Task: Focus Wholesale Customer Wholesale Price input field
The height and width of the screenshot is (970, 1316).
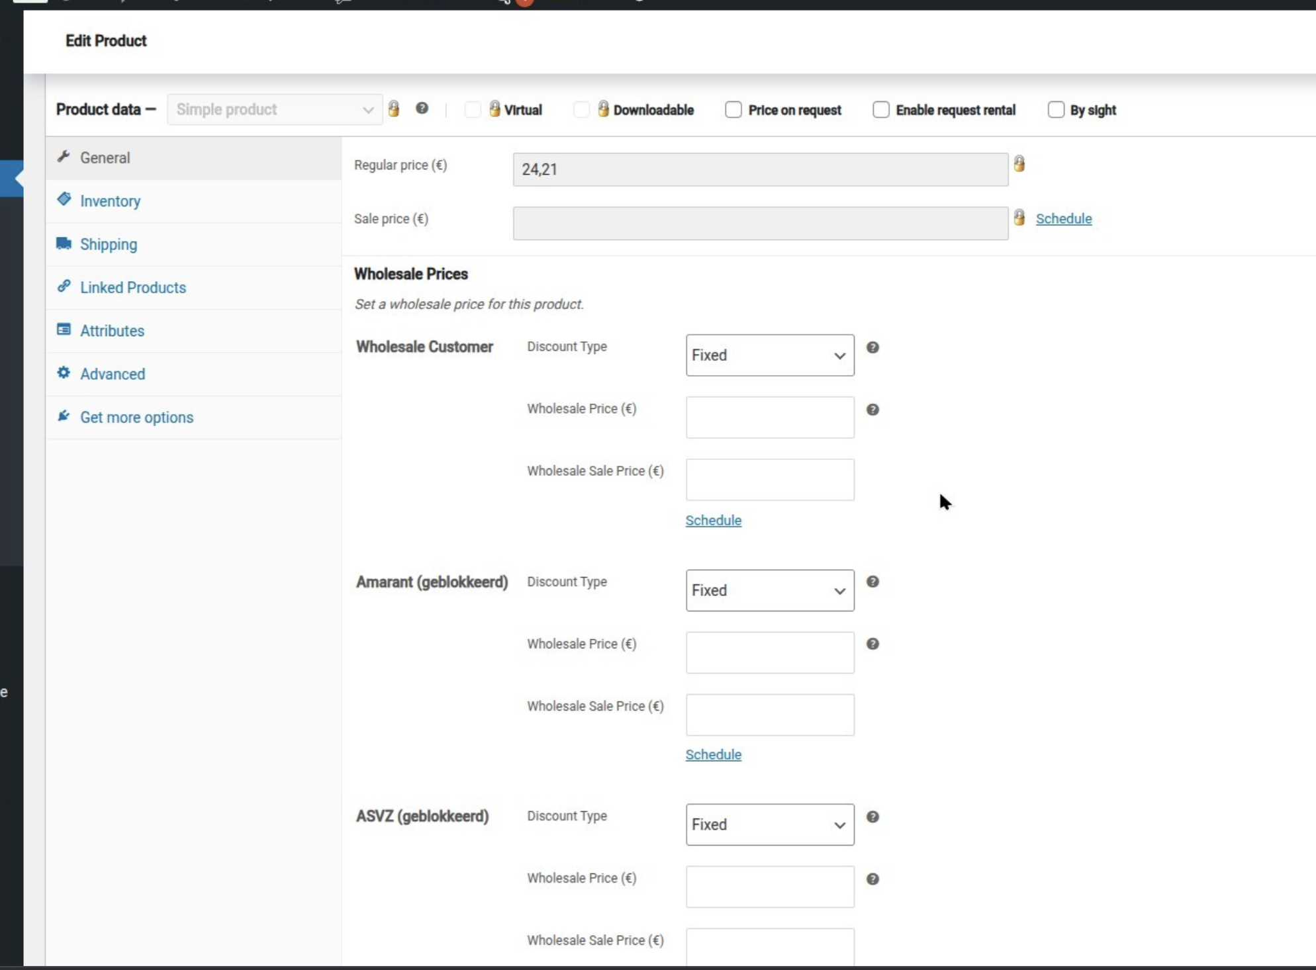Action: tap(770, 418)
